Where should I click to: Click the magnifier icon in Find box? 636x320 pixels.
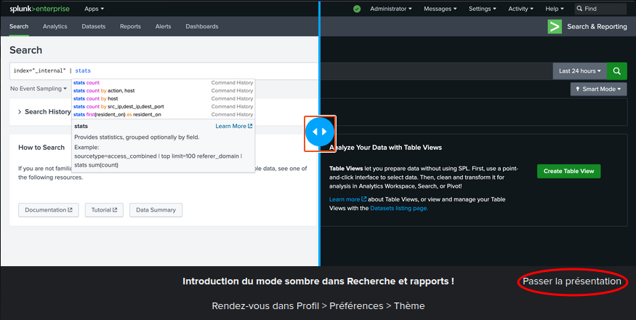coord(579,9)
